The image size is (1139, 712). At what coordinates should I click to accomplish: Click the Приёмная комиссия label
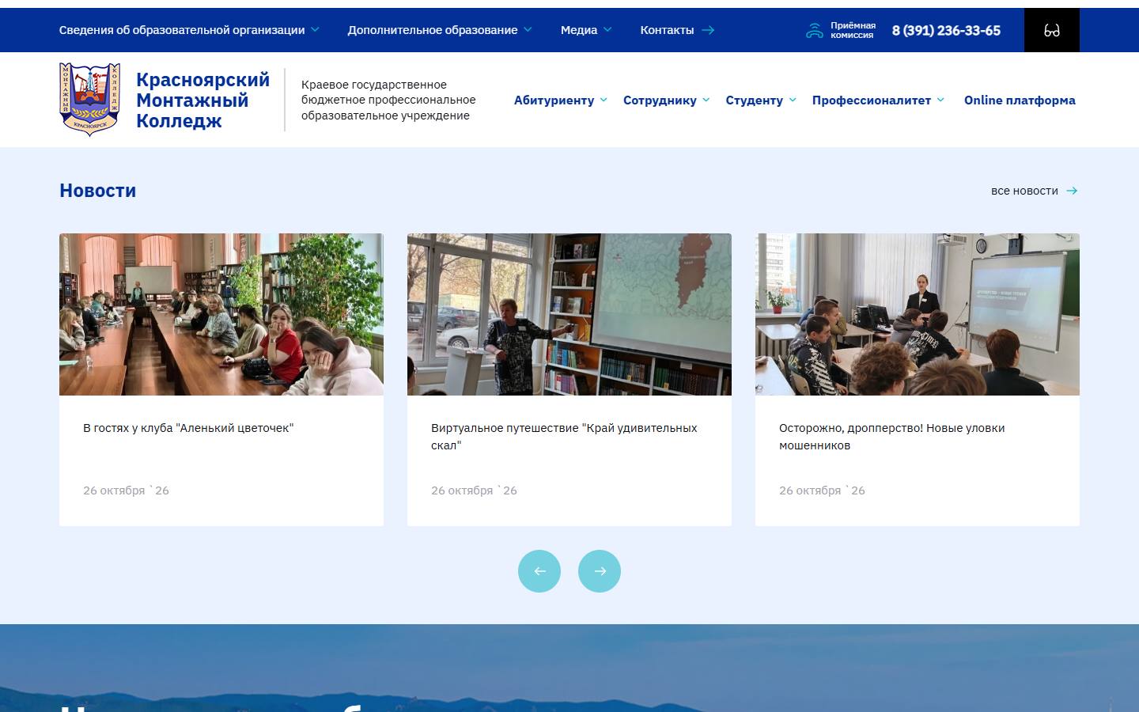[853, 30]
